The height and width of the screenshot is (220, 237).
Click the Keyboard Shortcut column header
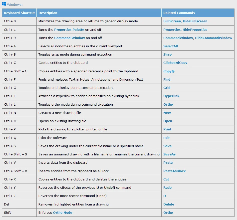[19, 13]
